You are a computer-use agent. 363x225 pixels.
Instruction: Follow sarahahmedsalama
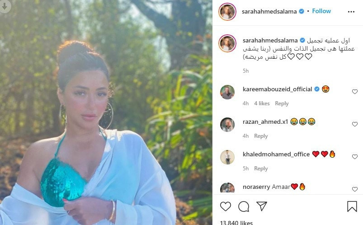click(x=321, y=11)
